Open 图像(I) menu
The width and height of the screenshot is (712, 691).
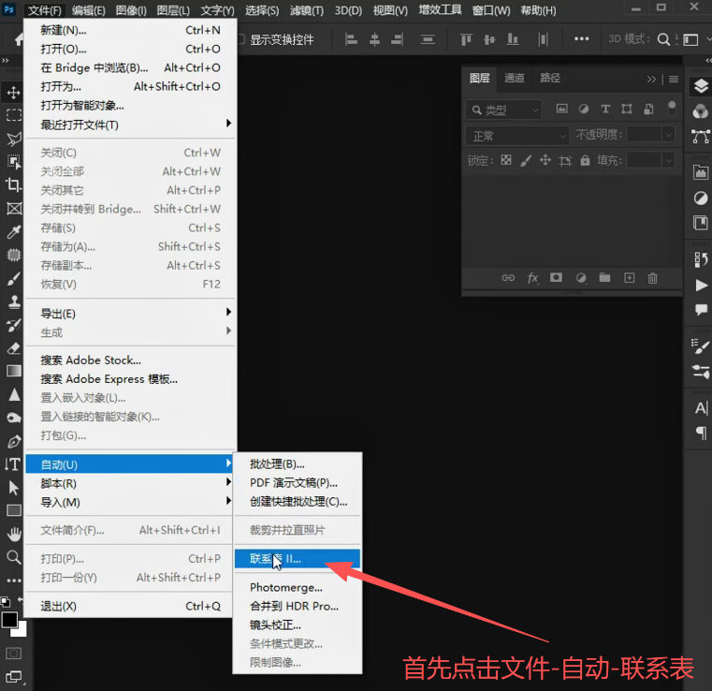pyautogui.click(x=131, y=10)
